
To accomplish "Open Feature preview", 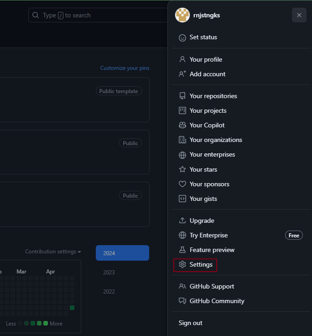I will coord(241,250).
